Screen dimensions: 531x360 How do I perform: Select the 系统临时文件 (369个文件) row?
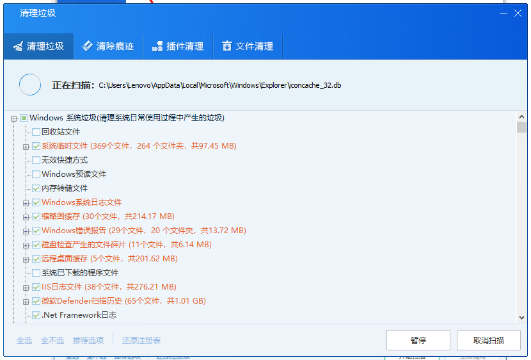tap(139, 146)
